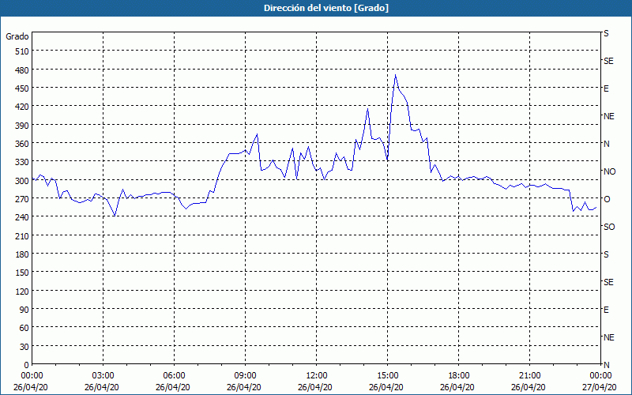Select the 12:00 time label

(x=317, y=376)
